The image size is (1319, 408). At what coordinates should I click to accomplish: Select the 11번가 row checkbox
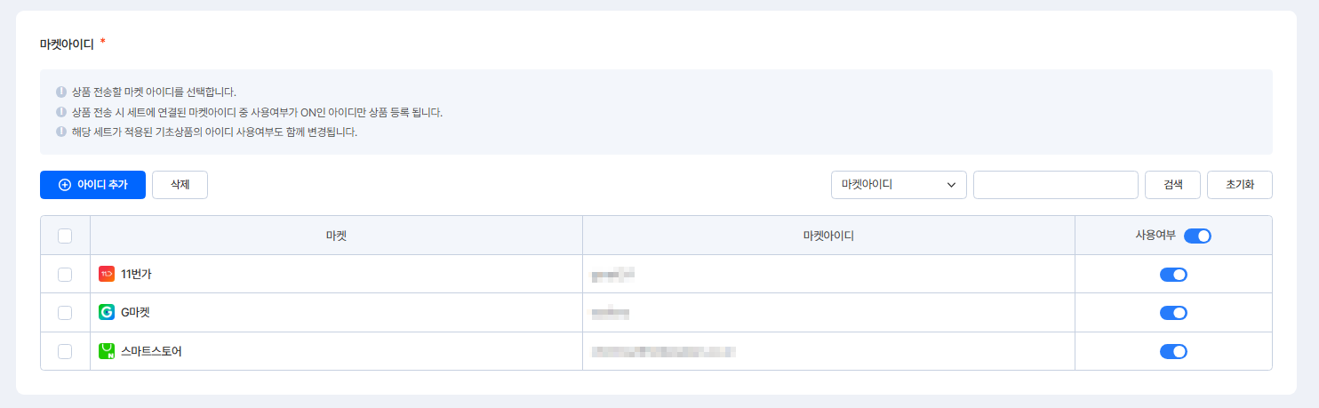click(65, 274)
